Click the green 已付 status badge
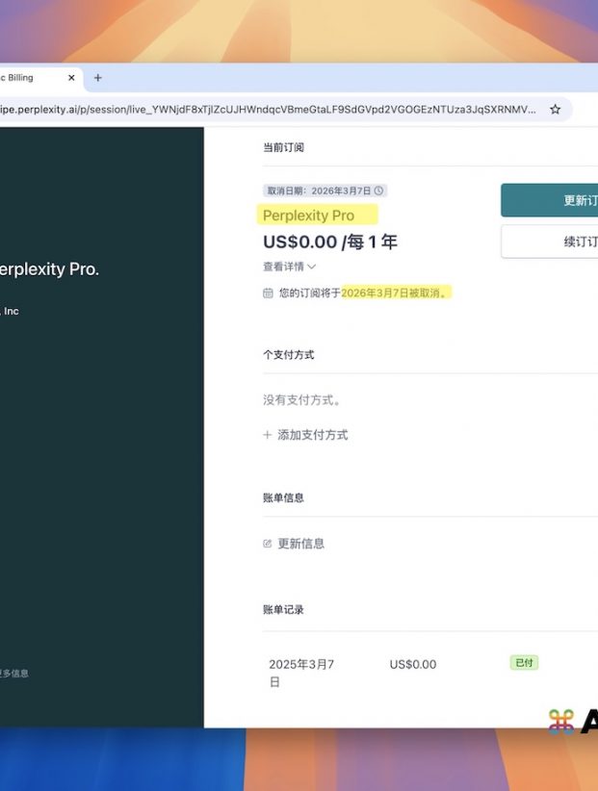The width and height of the screenshot is (598, 791). 523,663
